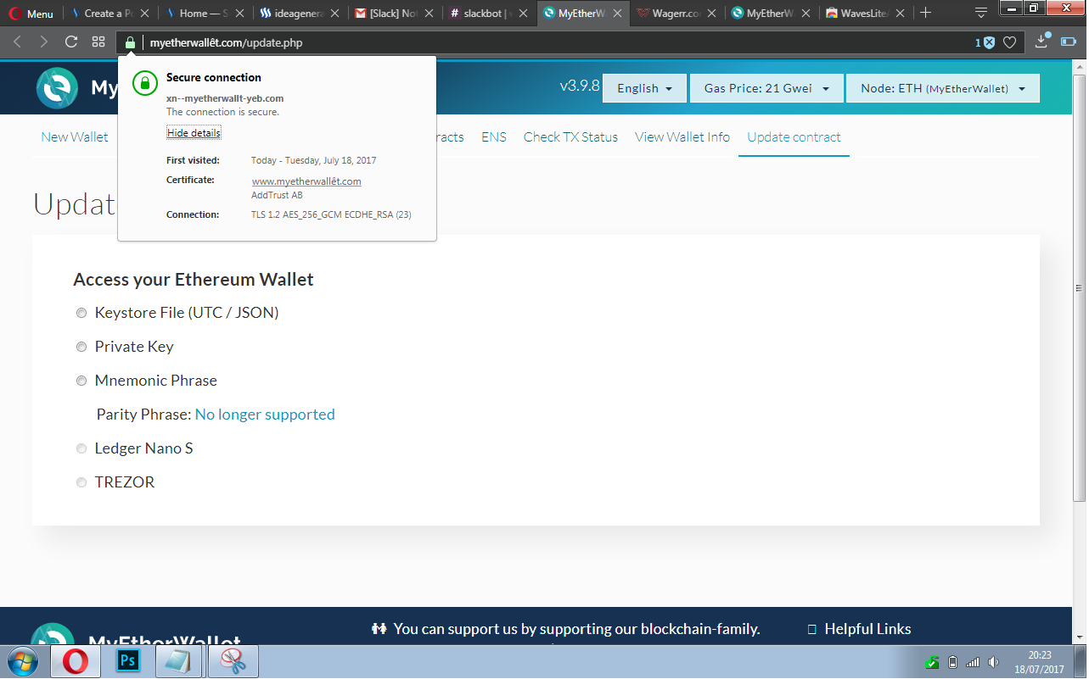Image resolution: width=1089 pixels, height=679 pixels.
Task: Click the battery tray icon
Action: (x=952, y=662)
